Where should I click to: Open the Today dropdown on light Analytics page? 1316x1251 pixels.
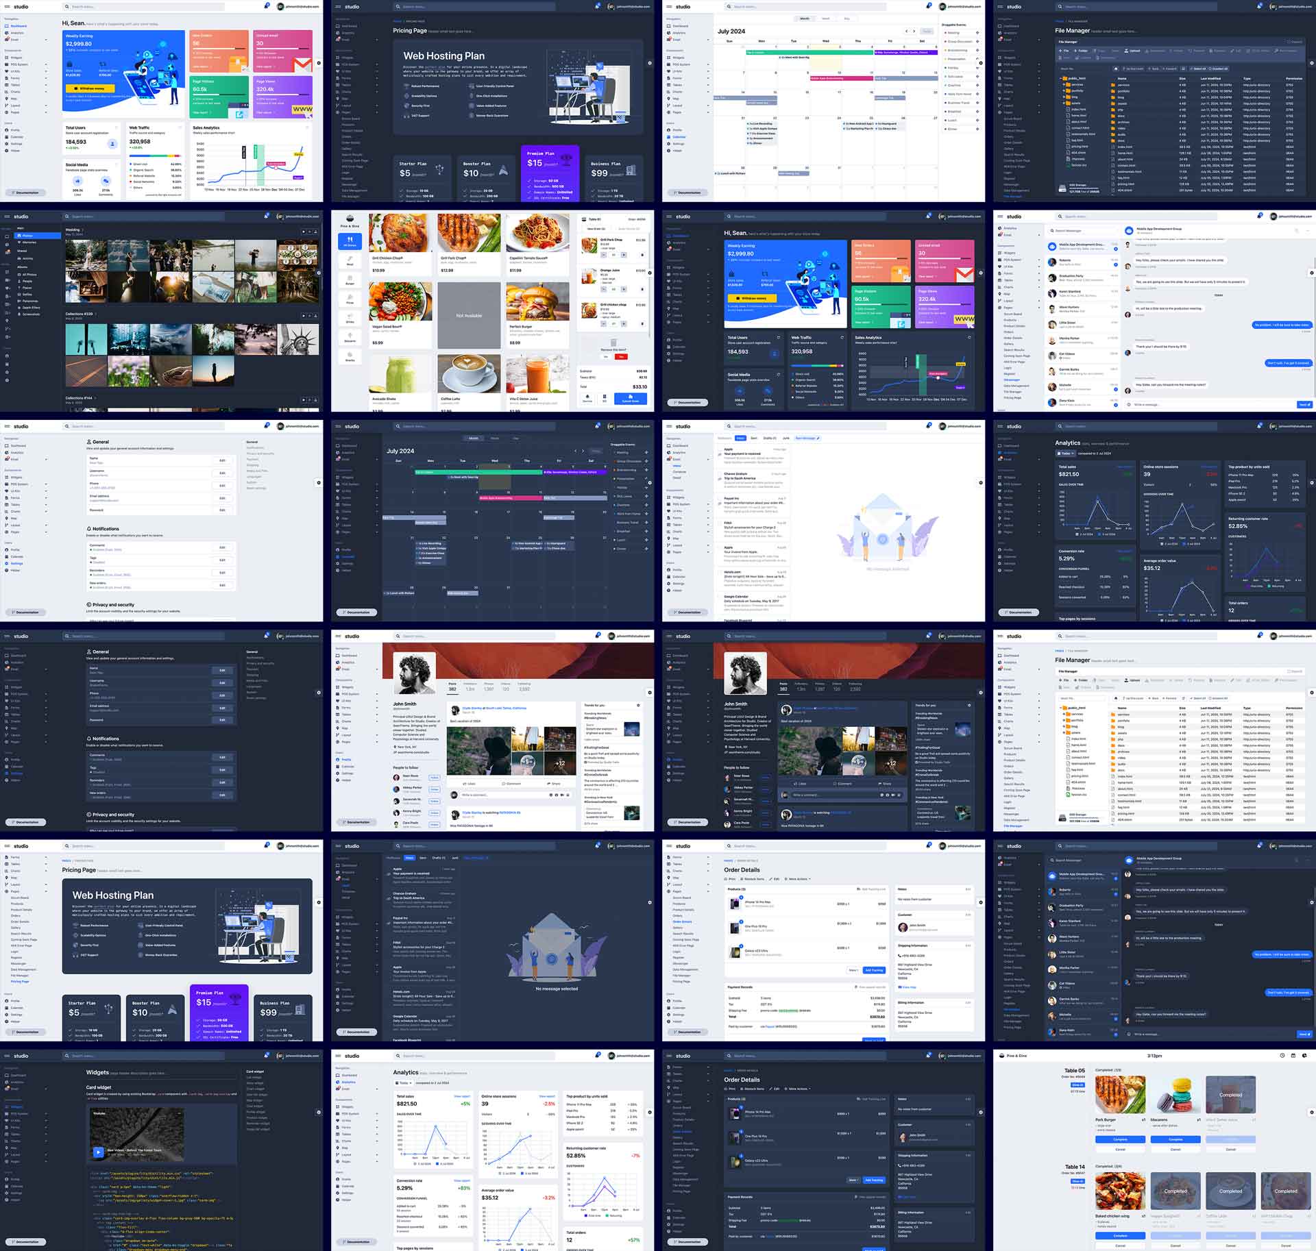pos(403,1083)
